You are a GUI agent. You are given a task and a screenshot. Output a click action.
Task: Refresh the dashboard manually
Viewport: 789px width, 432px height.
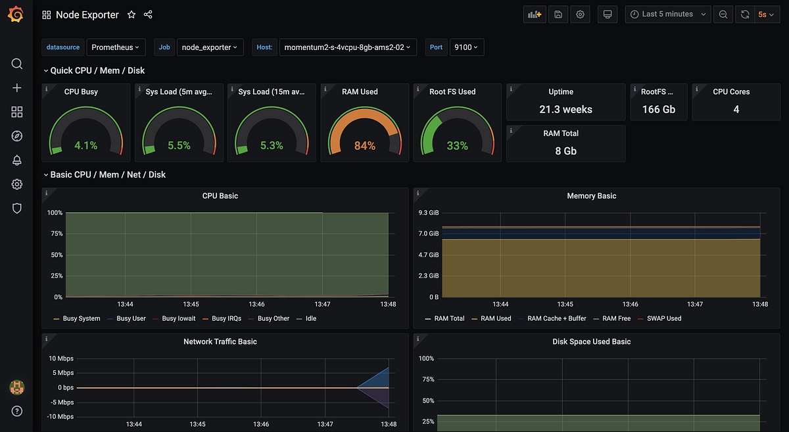pyautogui.click(x=744, y=14)
